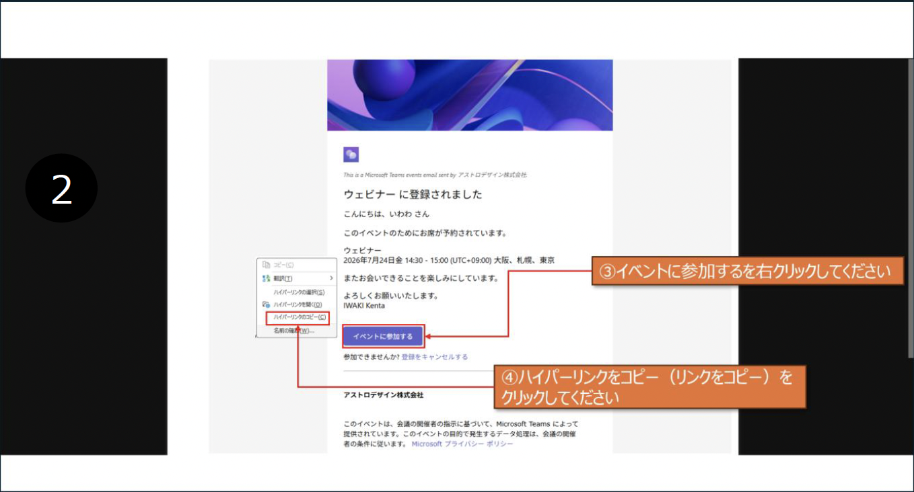The image size is (914, 492).
Task: Click ハイパーリンクのコピー(C) in the context menu
Action: click(298, 317)
